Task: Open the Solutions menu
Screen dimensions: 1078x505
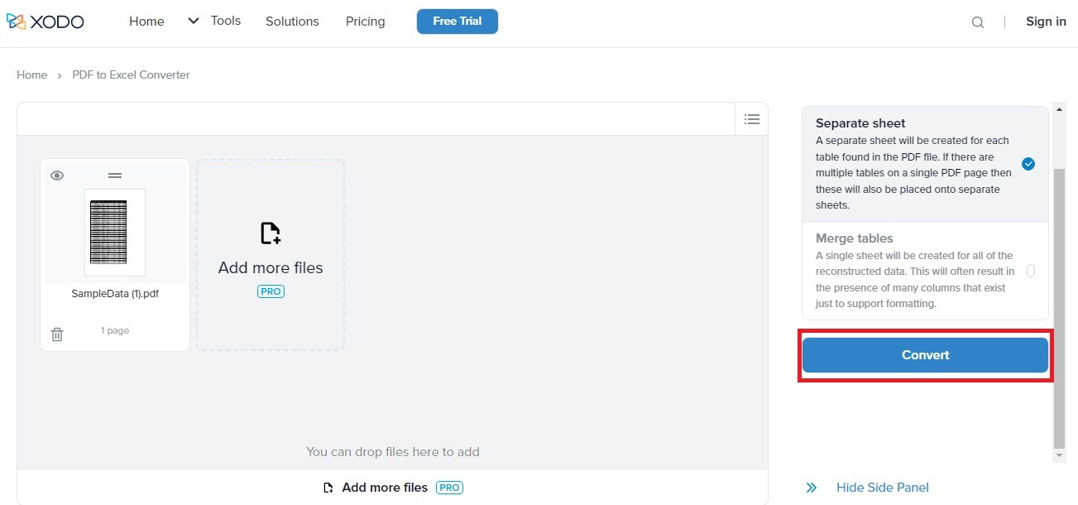Action: click(x=292, y=22)
